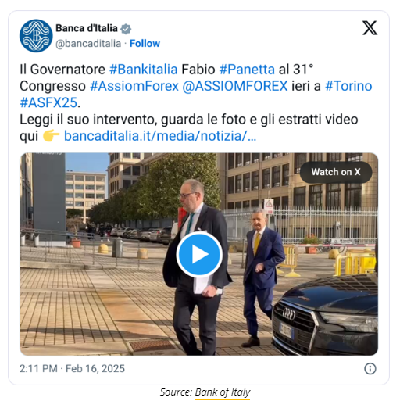Click the @bancaditalia handle
The image size is (400, 401).
pos(88,44)
